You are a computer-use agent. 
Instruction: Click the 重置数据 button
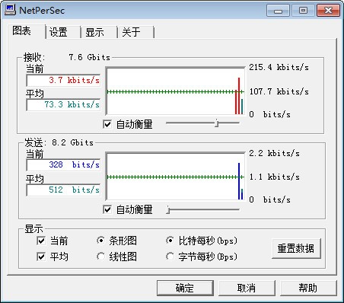tap(296, 248)
